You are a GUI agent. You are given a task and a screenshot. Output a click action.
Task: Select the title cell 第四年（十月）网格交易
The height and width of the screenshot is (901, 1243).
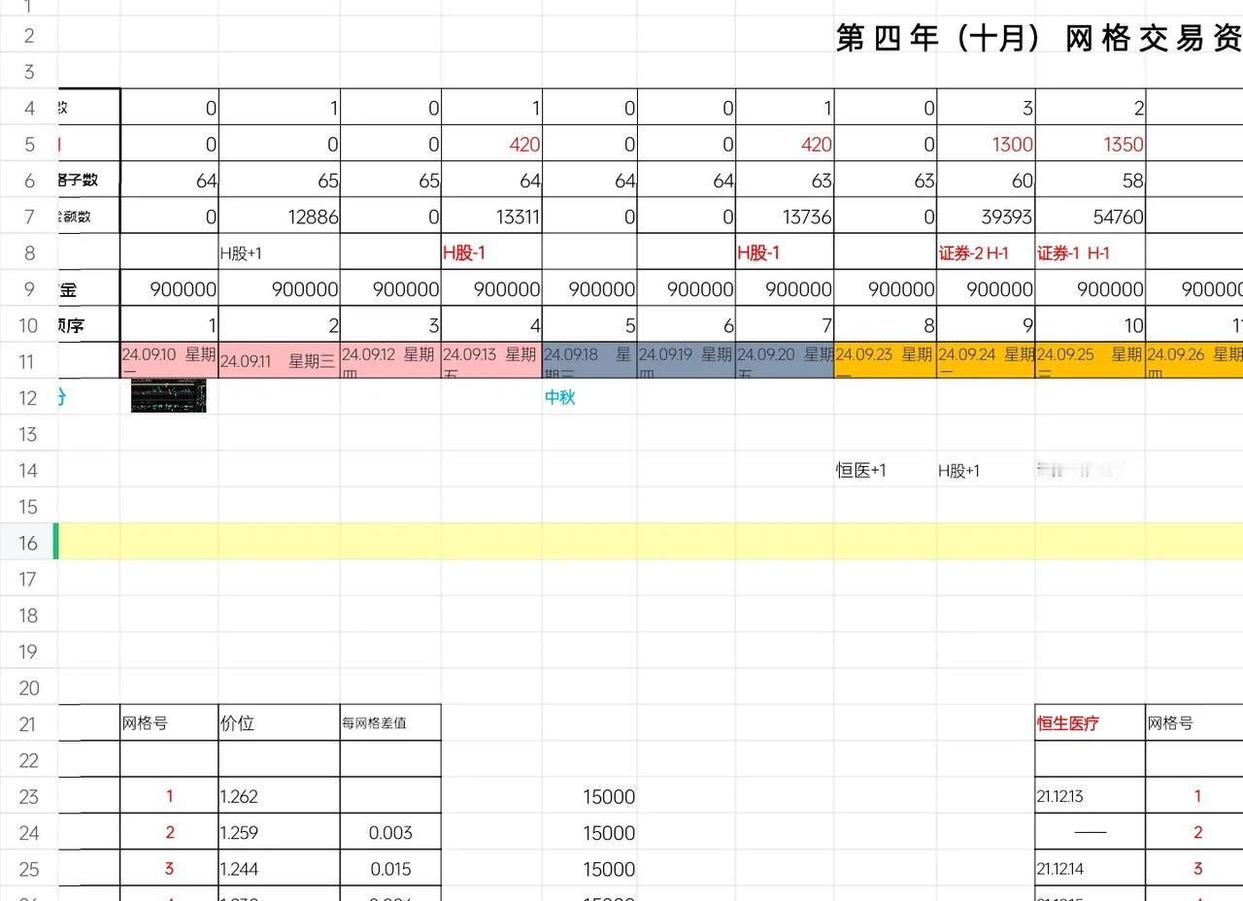(1039, 38)
